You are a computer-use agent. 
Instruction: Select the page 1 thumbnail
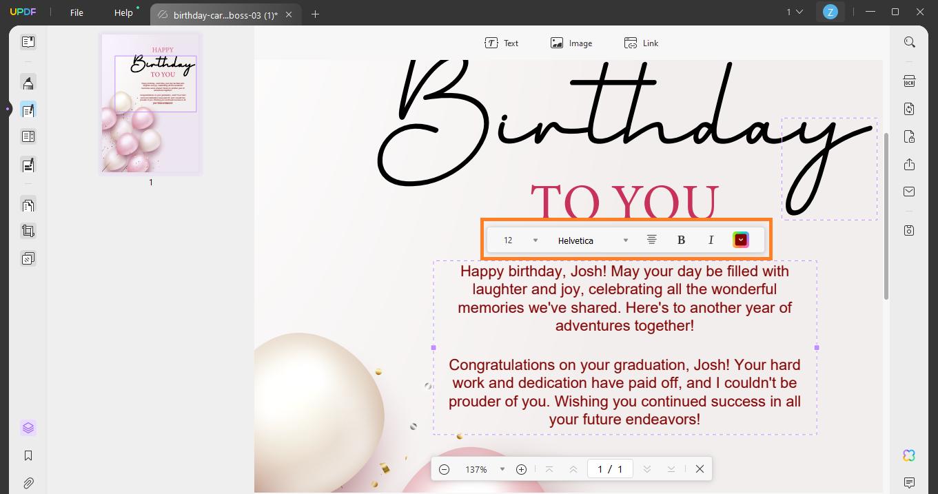point(151,103)
